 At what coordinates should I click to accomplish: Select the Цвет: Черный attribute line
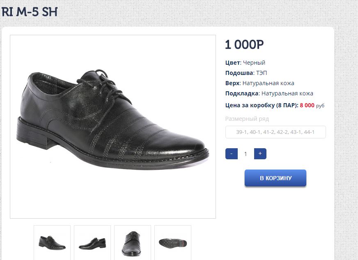click(x=245, y=63)
